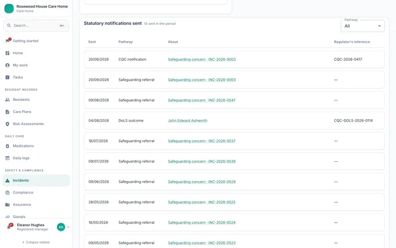Open notifications bell with red badge
The width and height of the screenshot is (396, 248).
point(9,227)
